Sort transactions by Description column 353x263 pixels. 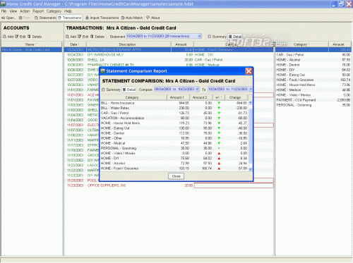(x=128, y=44)
